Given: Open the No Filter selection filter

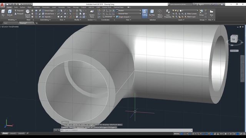Looking at the screenshot, I should [x=152, y=13].
